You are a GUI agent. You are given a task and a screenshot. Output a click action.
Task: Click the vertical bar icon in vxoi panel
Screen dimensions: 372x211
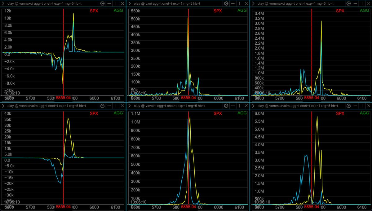(240, 3)
